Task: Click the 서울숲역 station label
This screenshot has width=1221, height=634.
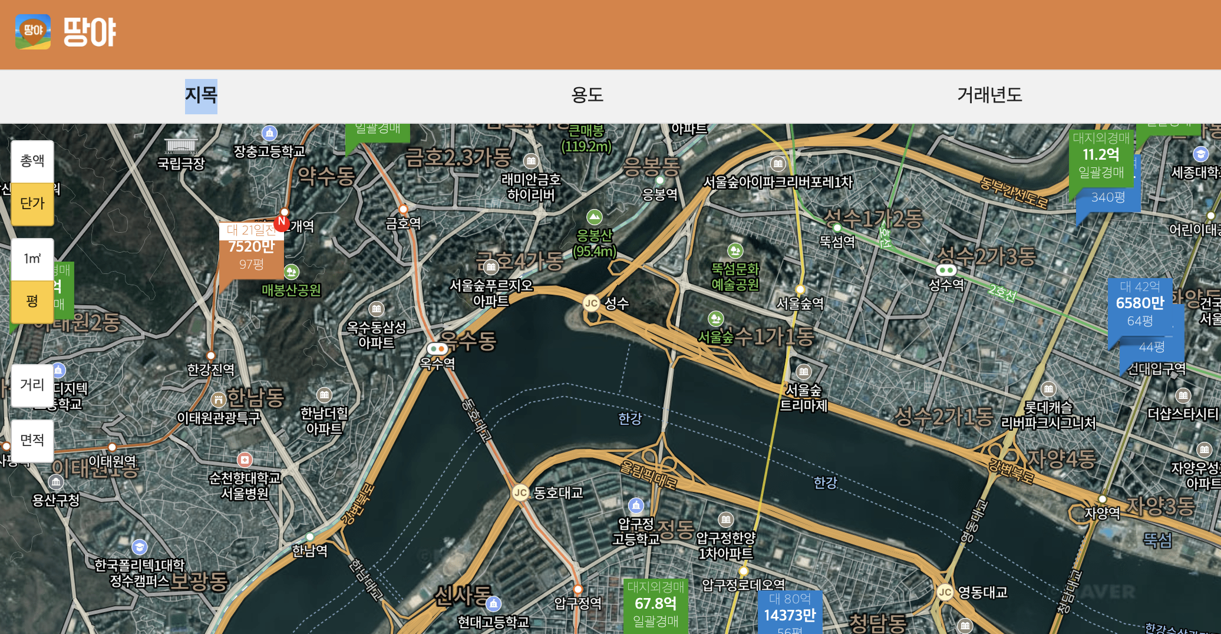Action: (800, 303)
